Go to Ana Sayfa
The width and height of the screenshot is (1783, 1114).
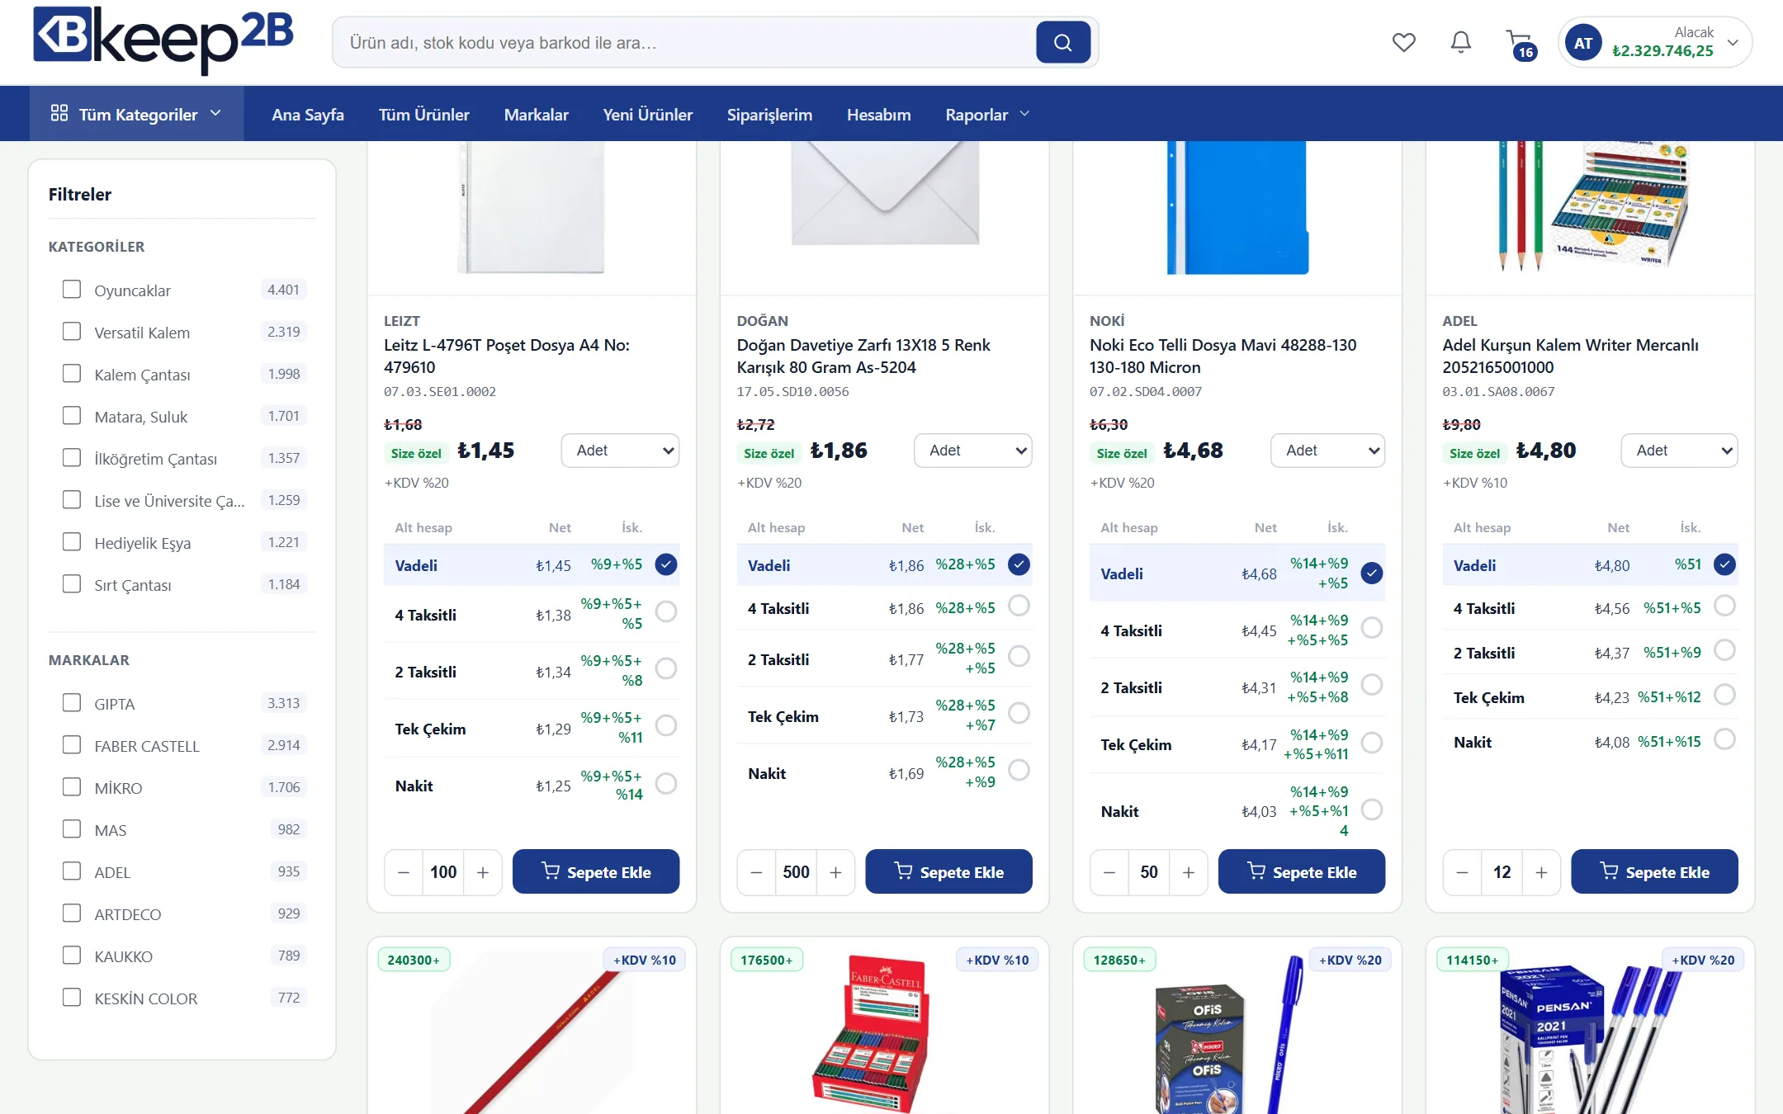pos(308,114)
